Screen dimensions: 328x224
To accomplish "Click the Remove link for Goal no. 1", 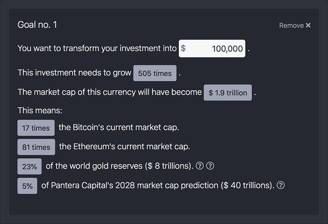I will click(295, 25).
